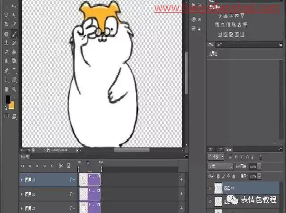Select the Eyedropper tool
This screenshot has width=286, height=213.
pyautogui.click(x=14, y=24)
